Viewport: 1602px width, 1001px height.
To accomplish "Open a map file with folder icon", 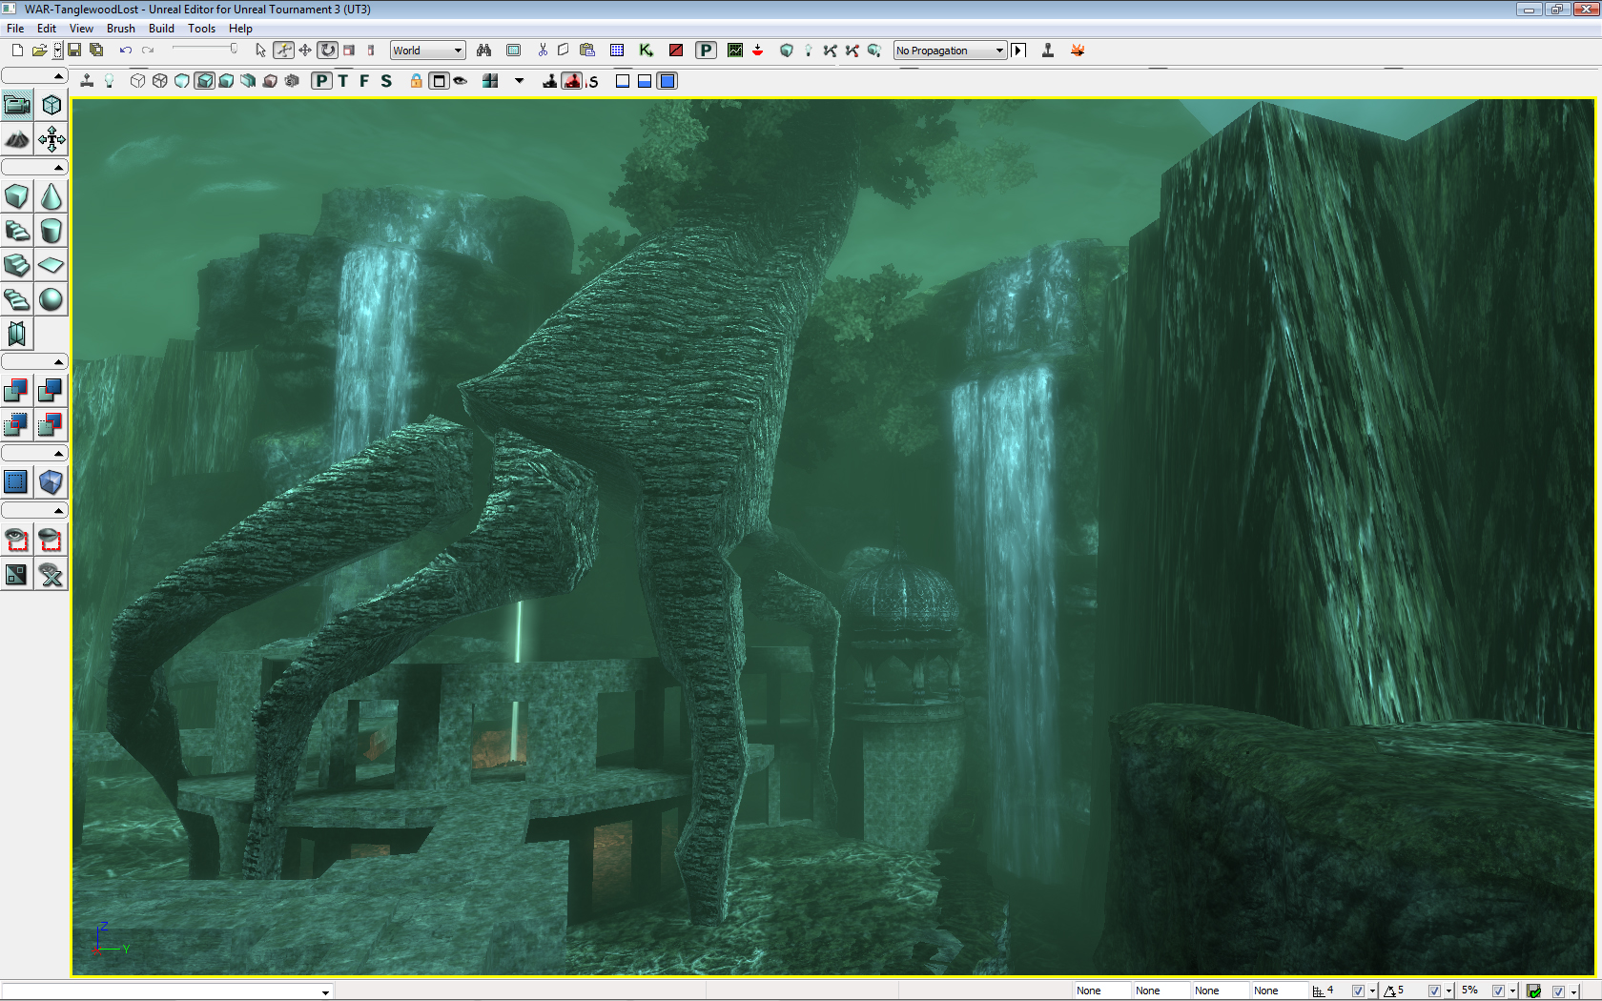I will pyautogui.click(x=39, y=51).
